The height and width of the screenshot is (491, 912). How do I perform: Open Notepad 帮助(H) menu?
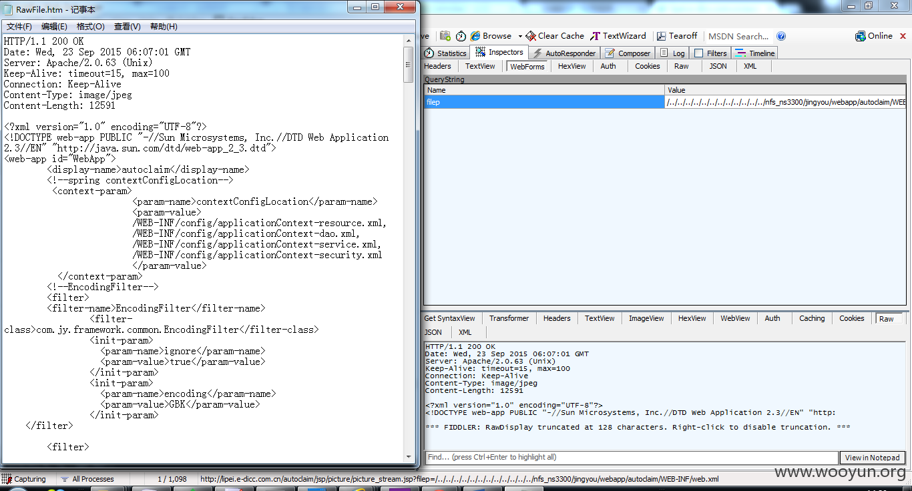coord(164,27)
